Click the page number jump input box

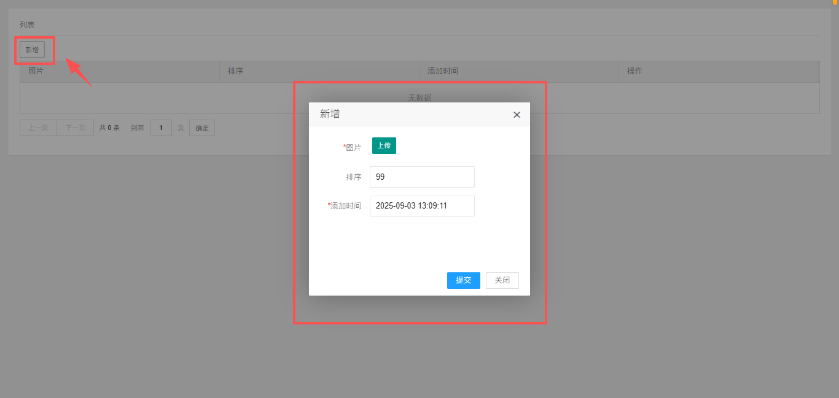click(160, 128)
